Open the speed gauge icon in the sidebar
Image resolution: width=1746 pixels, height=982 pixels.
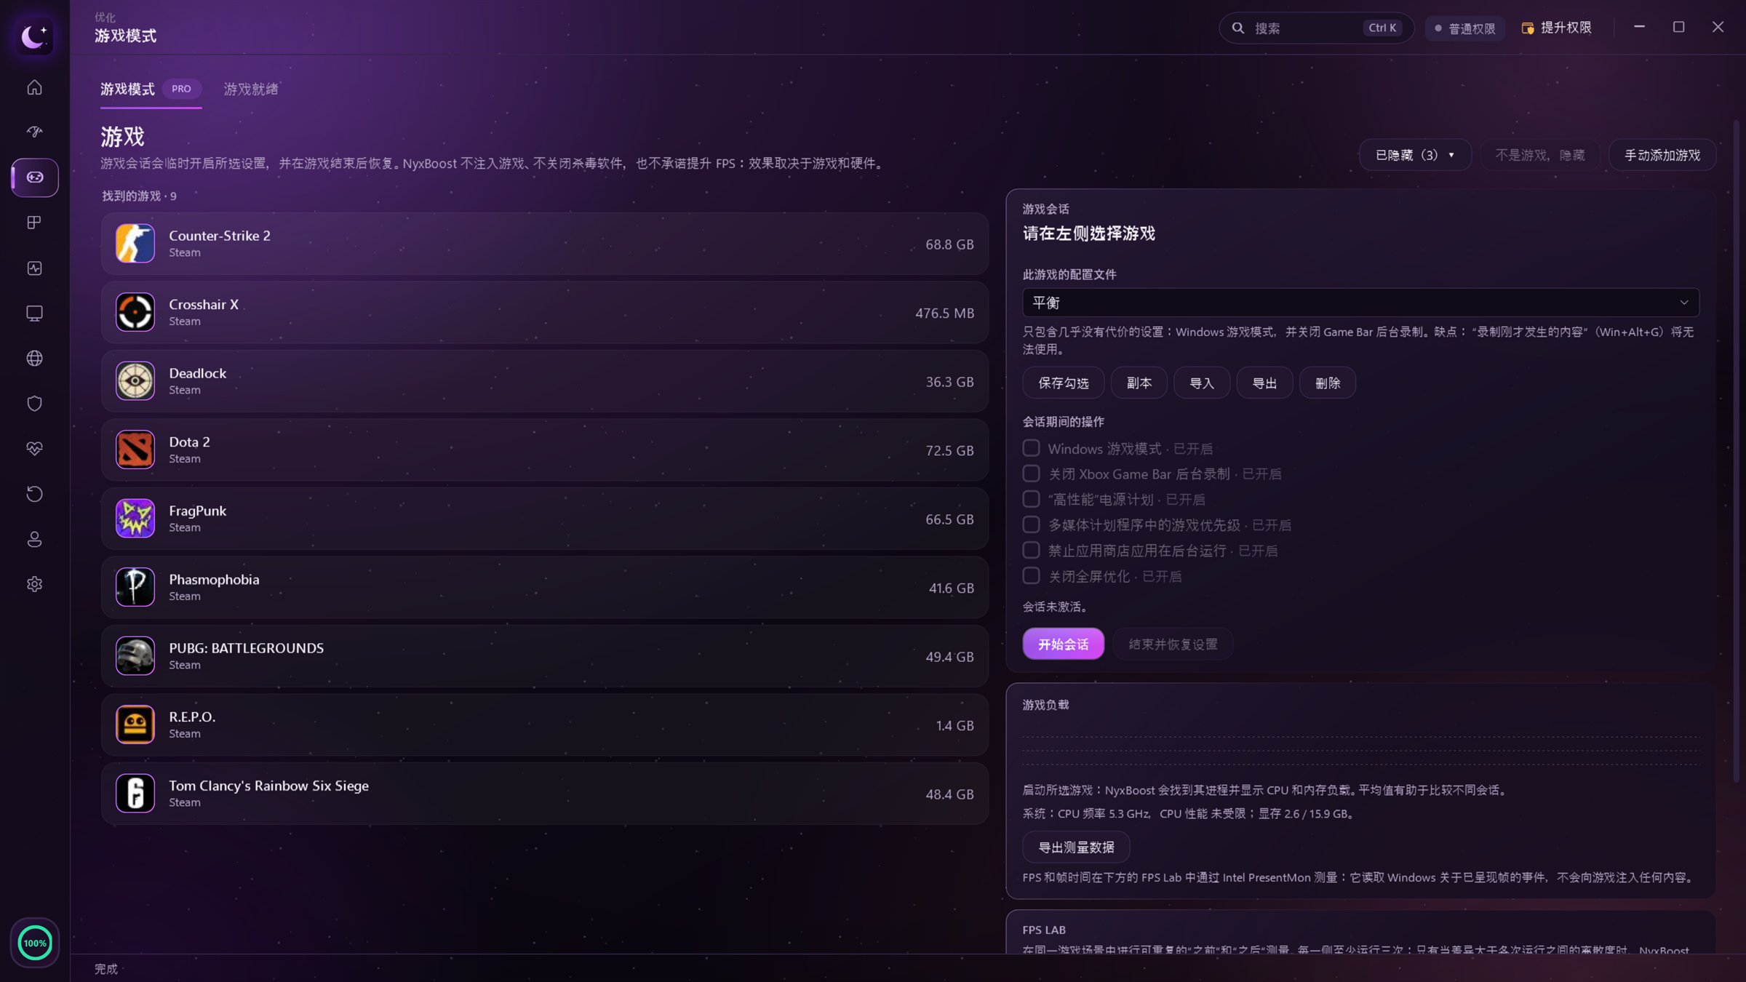[34, 132]
